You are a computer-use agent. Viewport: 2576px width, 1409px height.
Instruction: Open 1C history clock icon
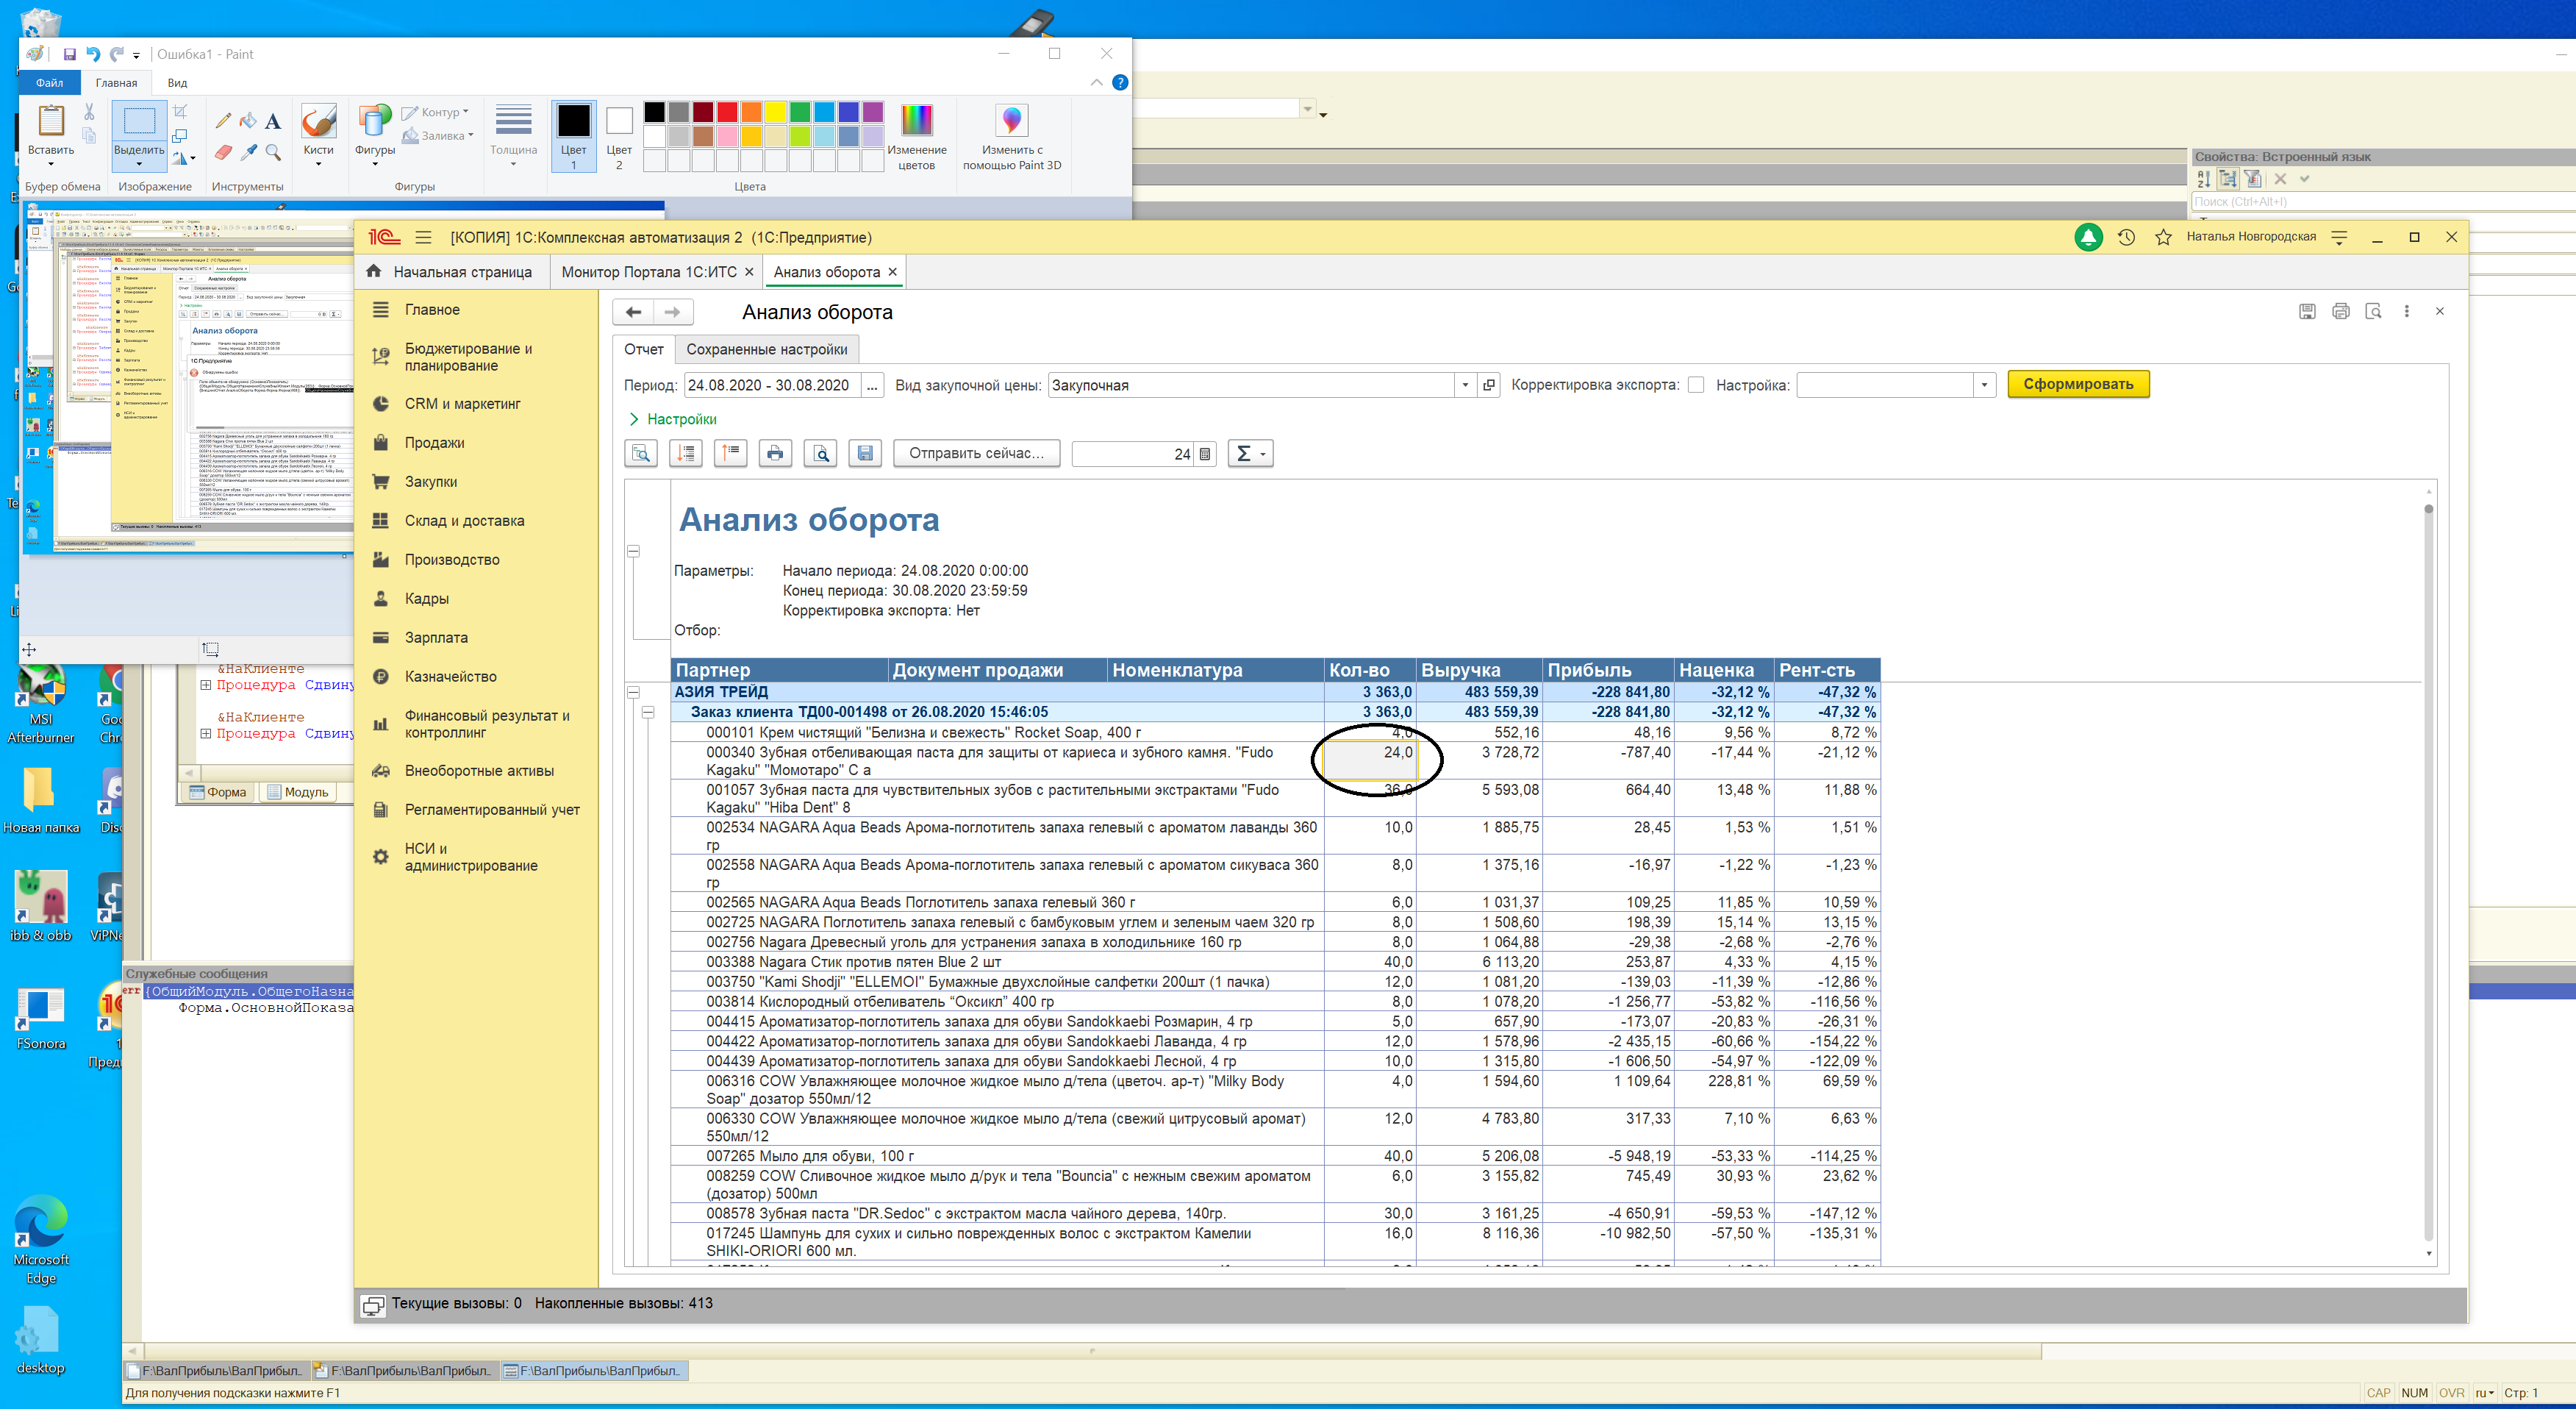(x=2126, y=237)
